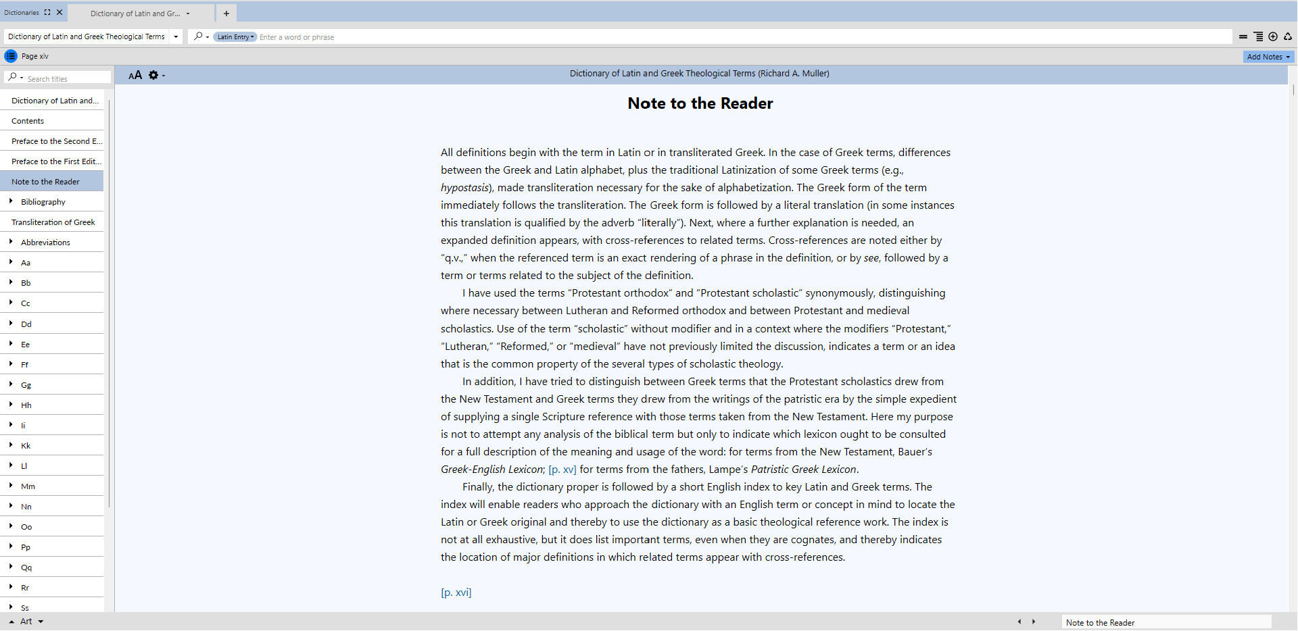Expand the Aa section
Screen dimensions: 1298x631
[x=11, y=262]
